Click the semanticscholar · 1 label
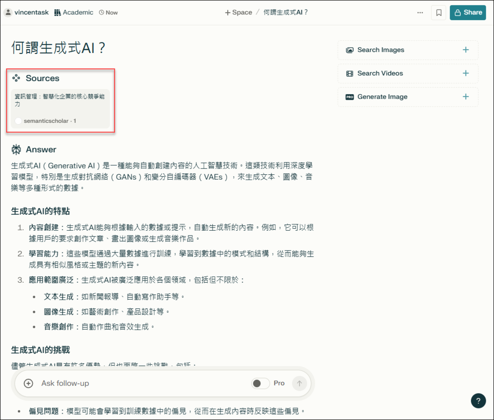Image resolution: width=494 pixels, height=420 pixels. coord(50,121)
